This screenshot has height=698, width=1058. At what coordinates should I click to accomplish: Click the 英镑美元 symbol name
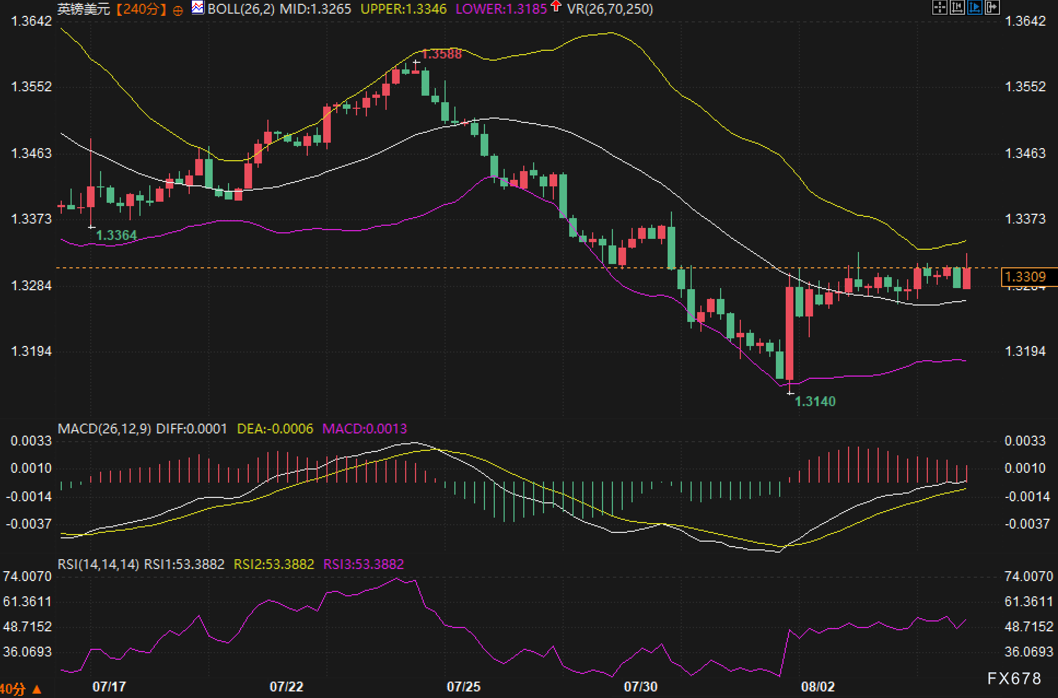coord(84,9)
